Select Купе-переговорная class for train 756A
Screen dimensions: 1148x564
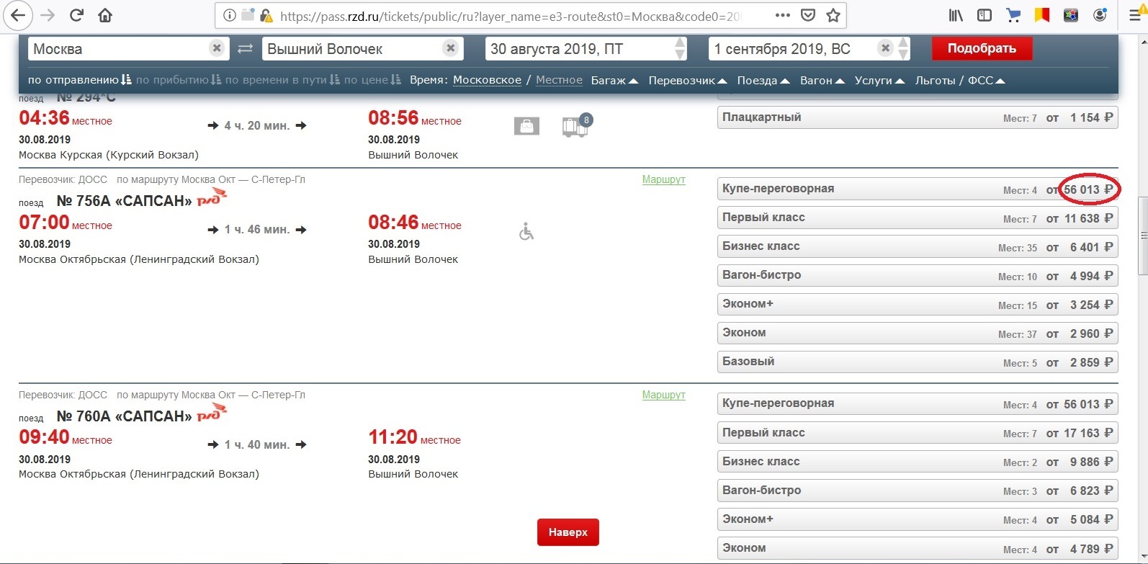[917, 189]
